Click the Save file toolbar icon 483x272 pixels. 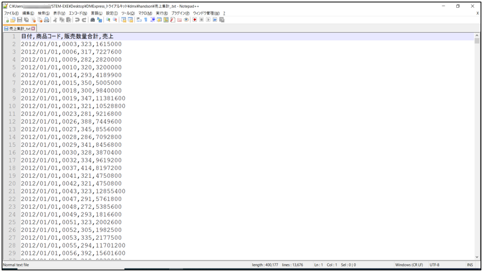click(x=19, y=20)
